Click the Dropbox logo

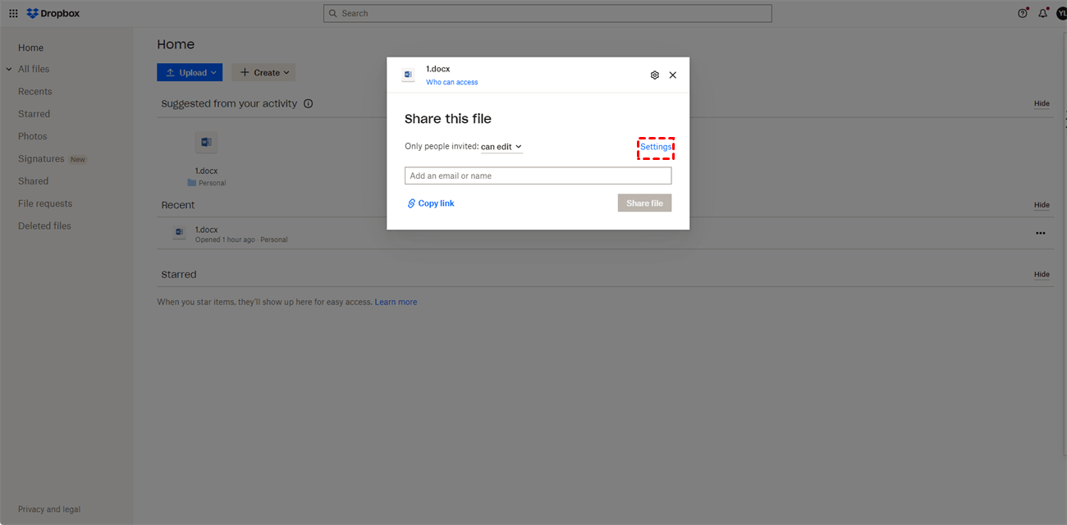pyautogui.click(x=53, y=13)
